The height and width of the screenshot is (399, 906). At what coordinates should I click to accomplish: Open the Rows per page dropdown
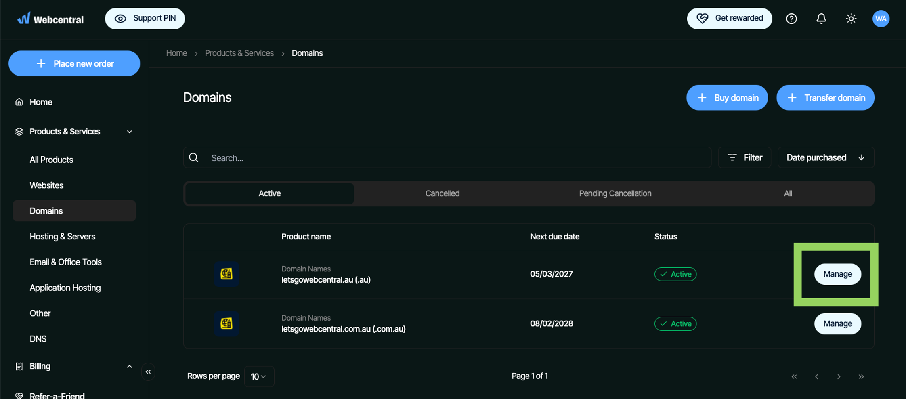click(x=259, y=376)
